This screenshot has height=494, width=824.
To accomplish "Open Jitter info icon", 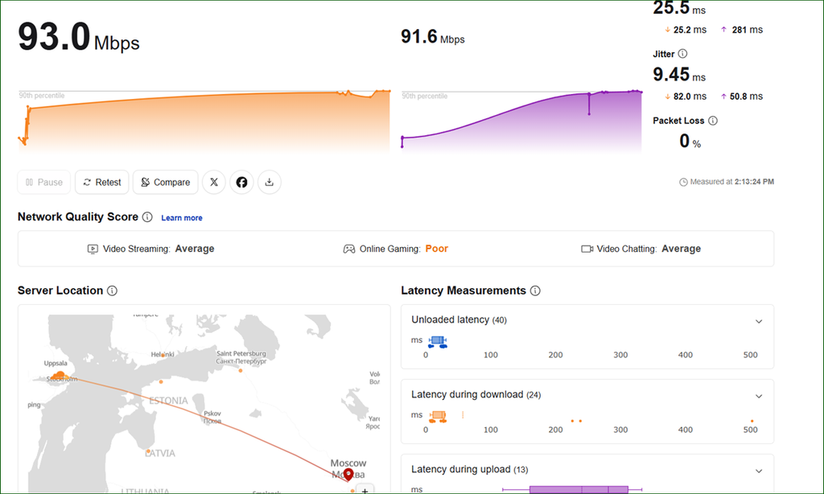I will [682, 54].
